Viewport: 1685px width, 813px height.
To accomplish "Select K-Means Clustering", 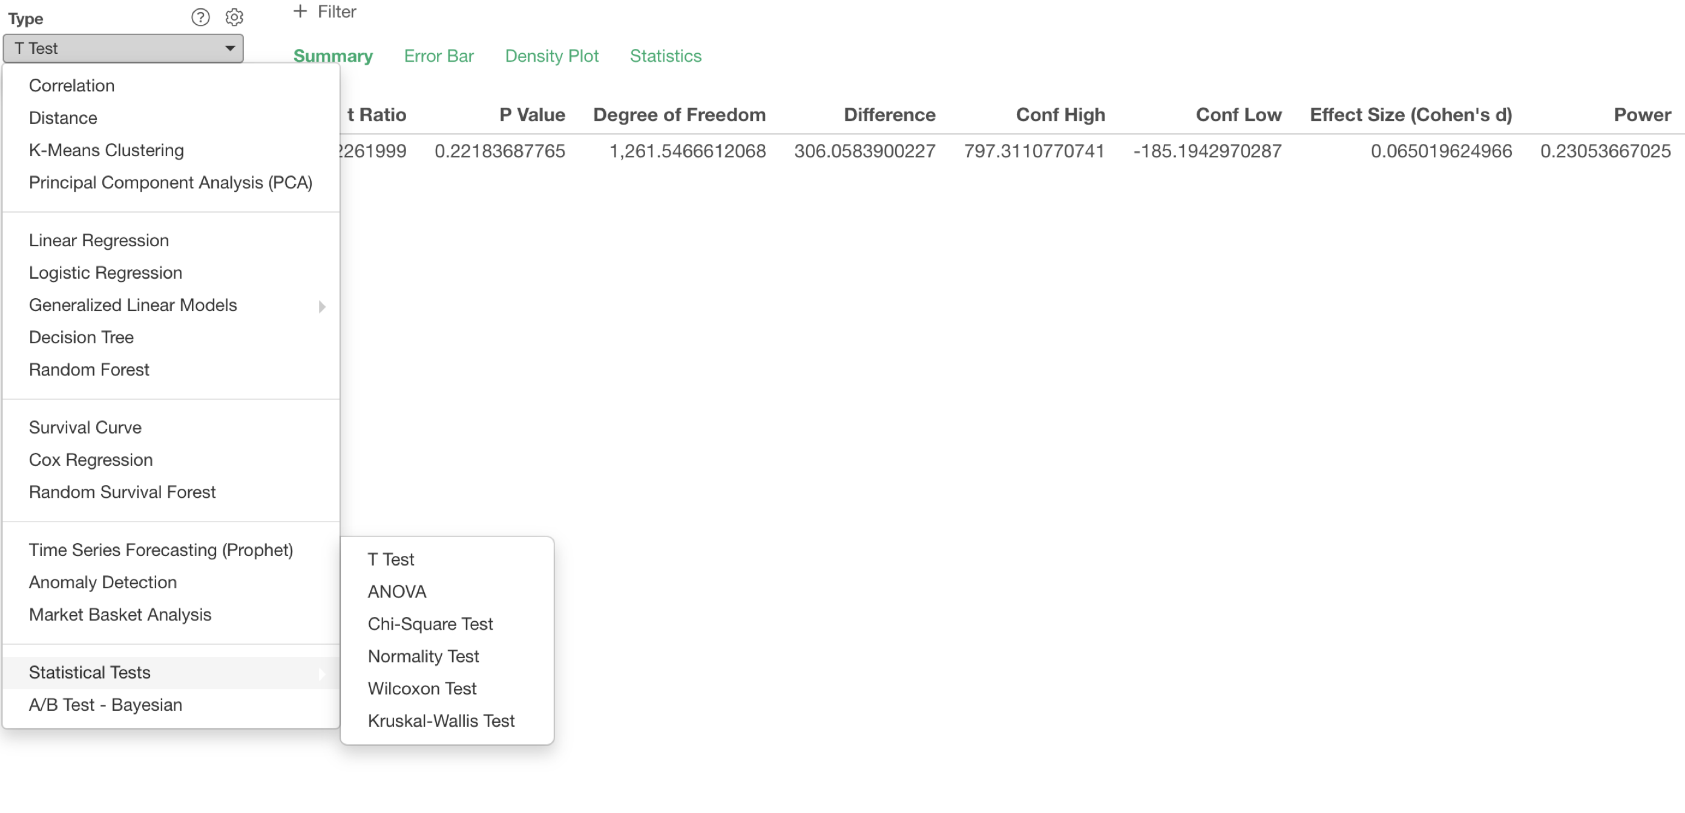I will coord(171,150).
